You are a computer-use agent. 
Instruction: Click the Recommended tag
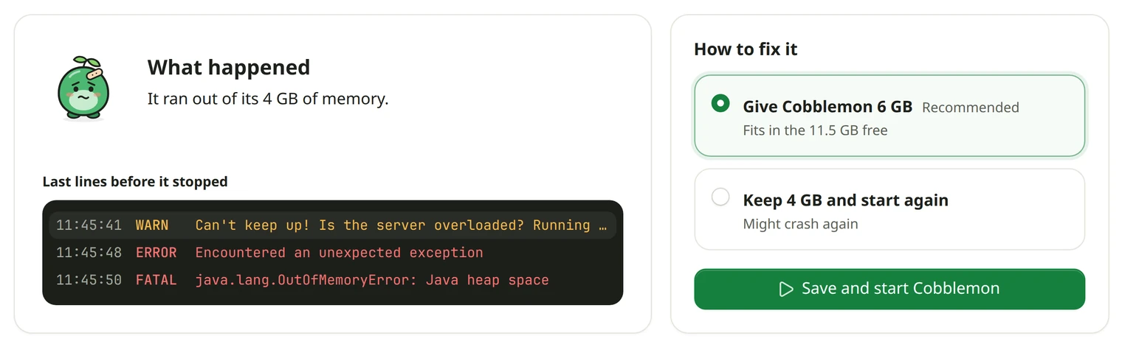[x=971, y=108]
